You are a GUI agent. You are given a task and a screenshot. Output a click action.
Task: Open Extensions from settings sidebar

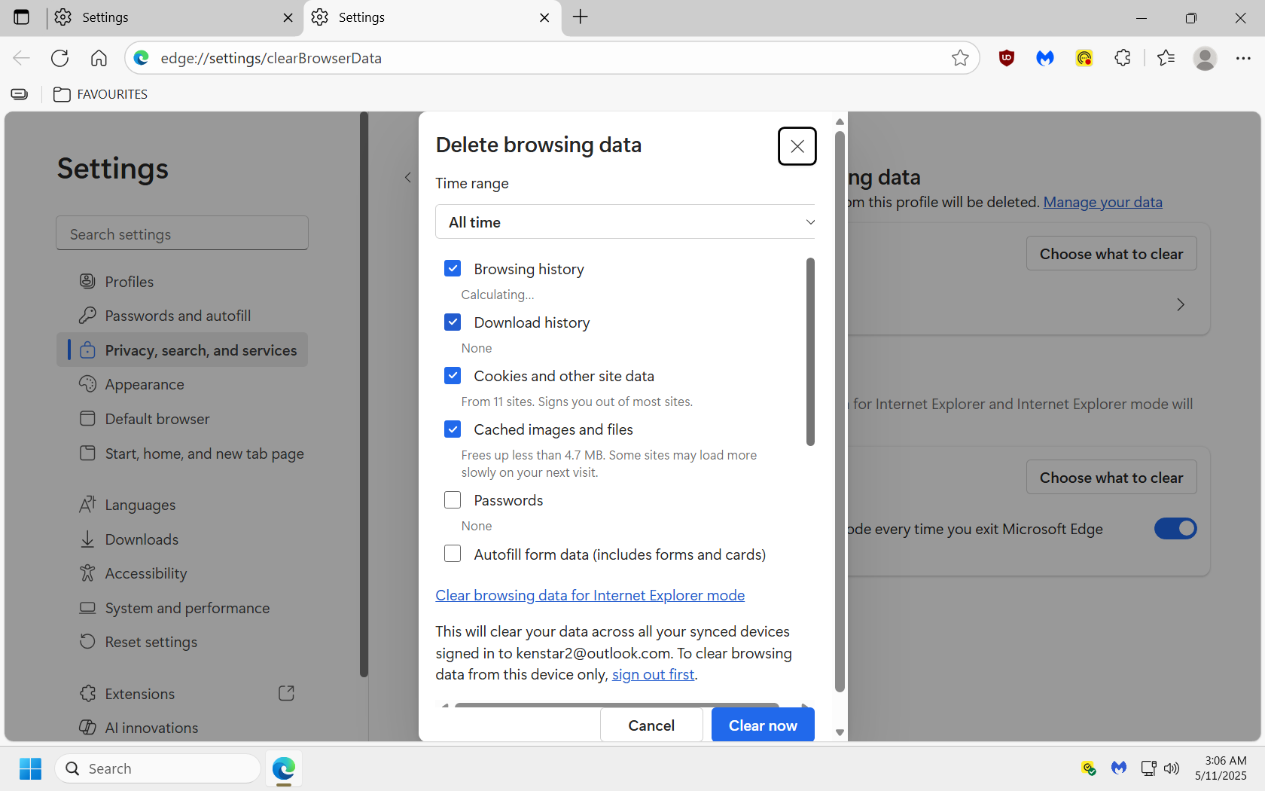click(182, 694)
